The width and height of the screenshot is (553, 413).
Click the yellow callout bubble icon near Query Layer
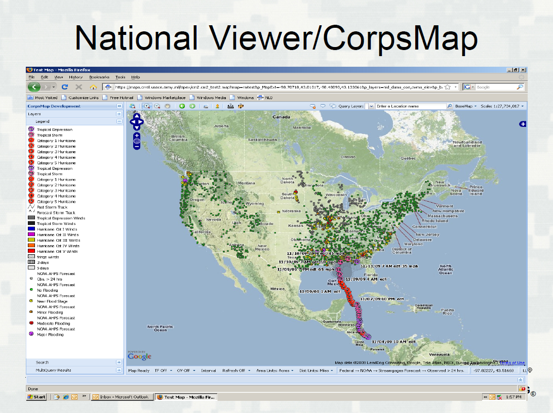(314, 106)
